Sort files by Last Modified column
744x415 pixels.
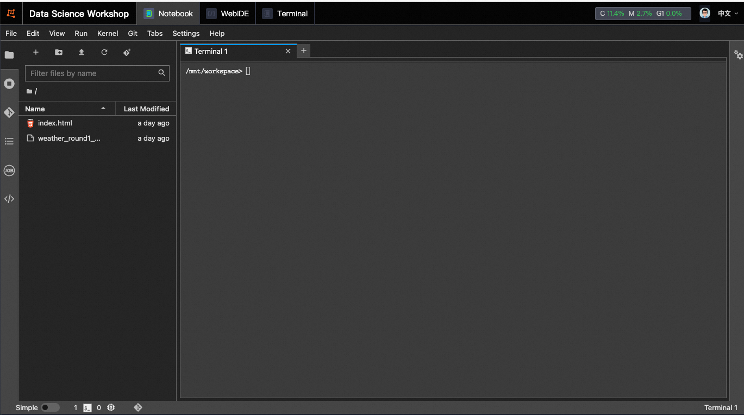coord(146,109)
